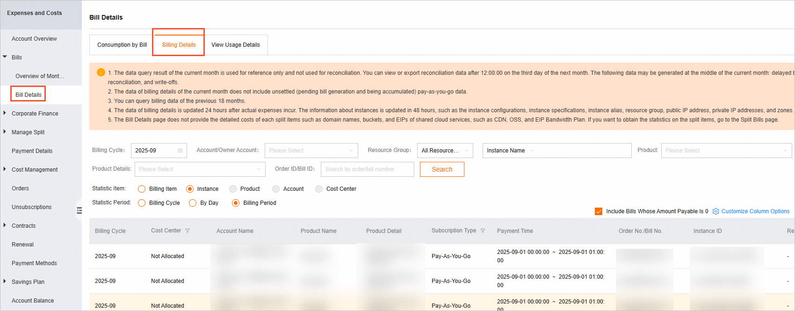This screenshot has height=311, width=795.
Task: Click the Payment Time column header
Action: 515,231
